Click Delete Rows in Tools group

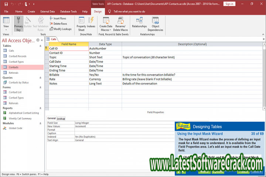(58, 24)
